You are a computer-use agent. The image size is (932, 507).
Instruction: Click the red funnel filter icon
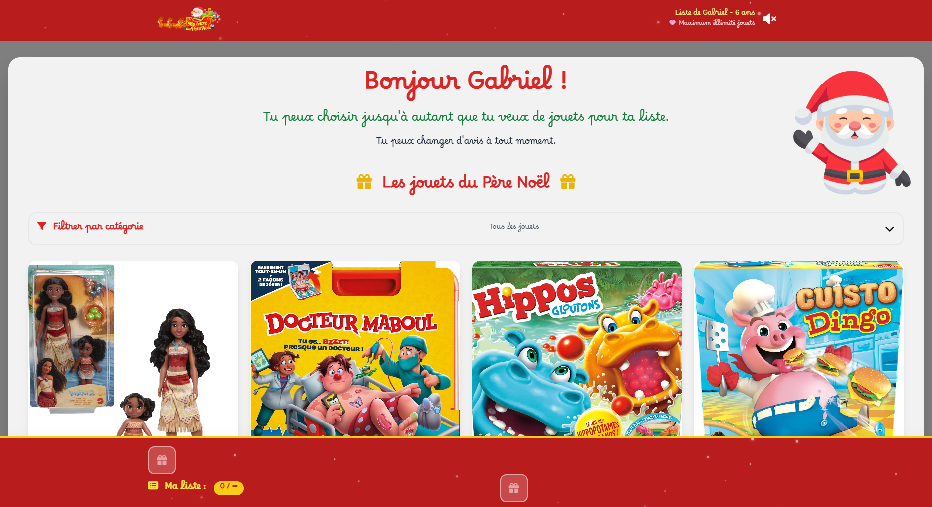click(42, 226)
